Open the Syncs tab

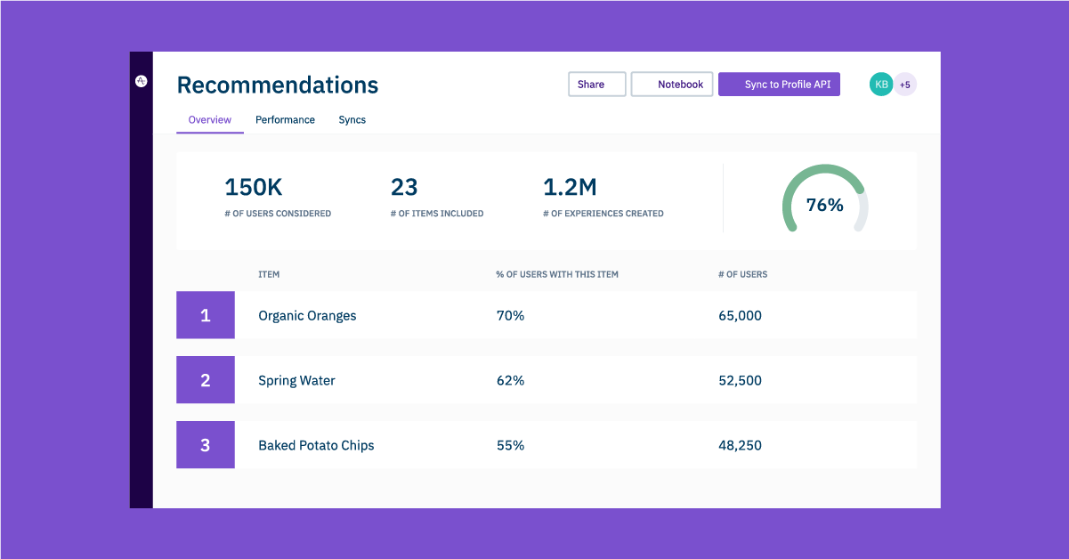click(x=352, y=120)
